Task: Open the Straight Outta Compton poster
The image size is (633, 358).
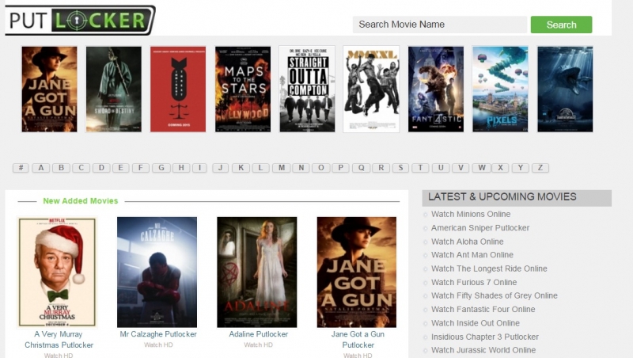Action: tap(307, 89)
